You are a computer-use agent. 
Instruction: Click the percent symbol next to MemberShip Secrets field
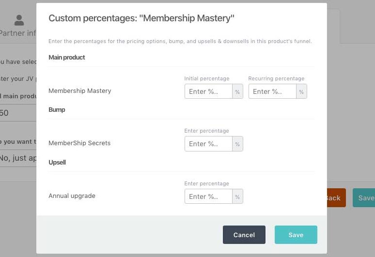[237, 144]
